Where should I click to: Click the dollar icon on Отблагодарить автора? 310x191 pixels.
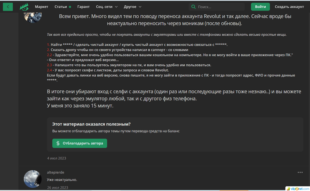pos(58,143)
